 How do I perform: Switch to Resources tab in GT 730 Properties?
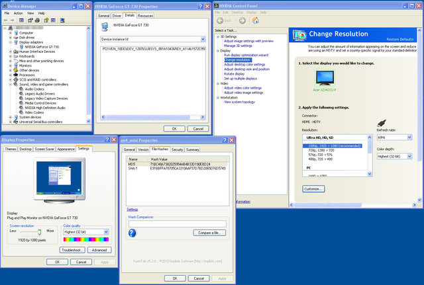[x=146, y=16]
